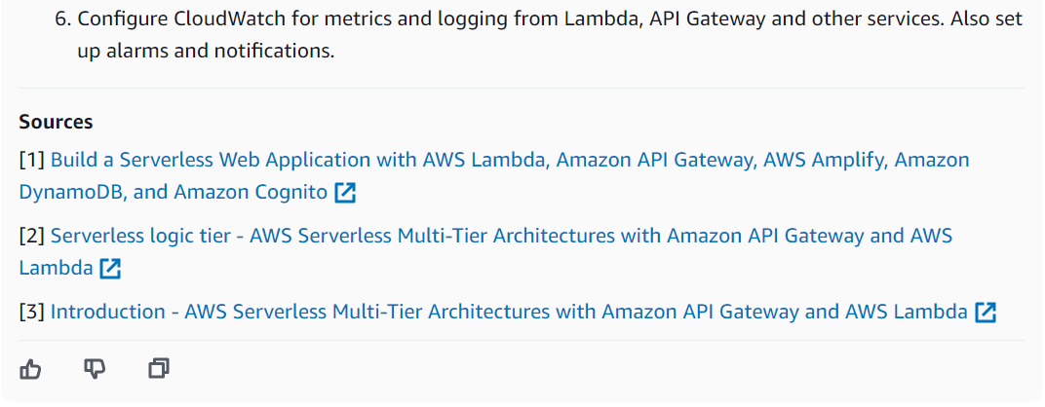Rate the answer as helpful
Viewport: 1045px width, 407px height.
click(x=31, y=369)
